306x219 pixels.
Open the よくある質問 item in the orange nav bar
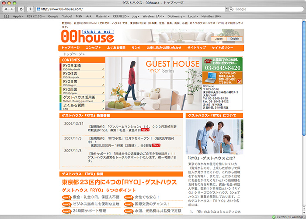(x=116, y=48)
